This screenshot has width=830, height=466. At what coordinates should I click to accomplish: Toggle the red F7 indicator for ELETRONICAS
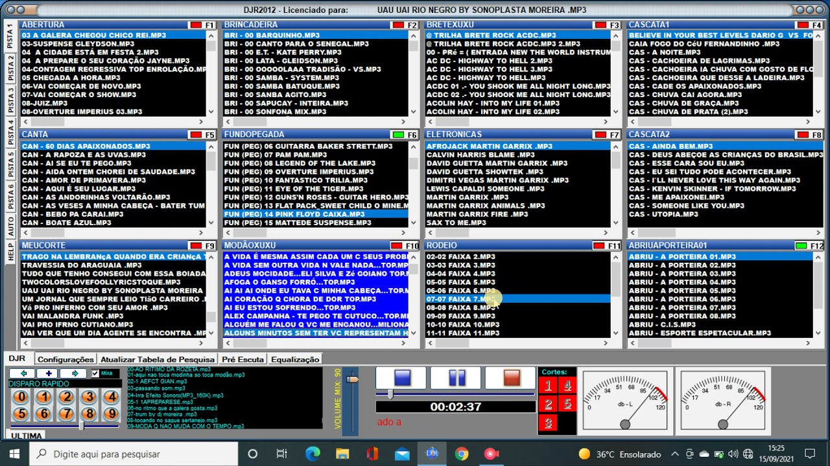pos(599,135)
